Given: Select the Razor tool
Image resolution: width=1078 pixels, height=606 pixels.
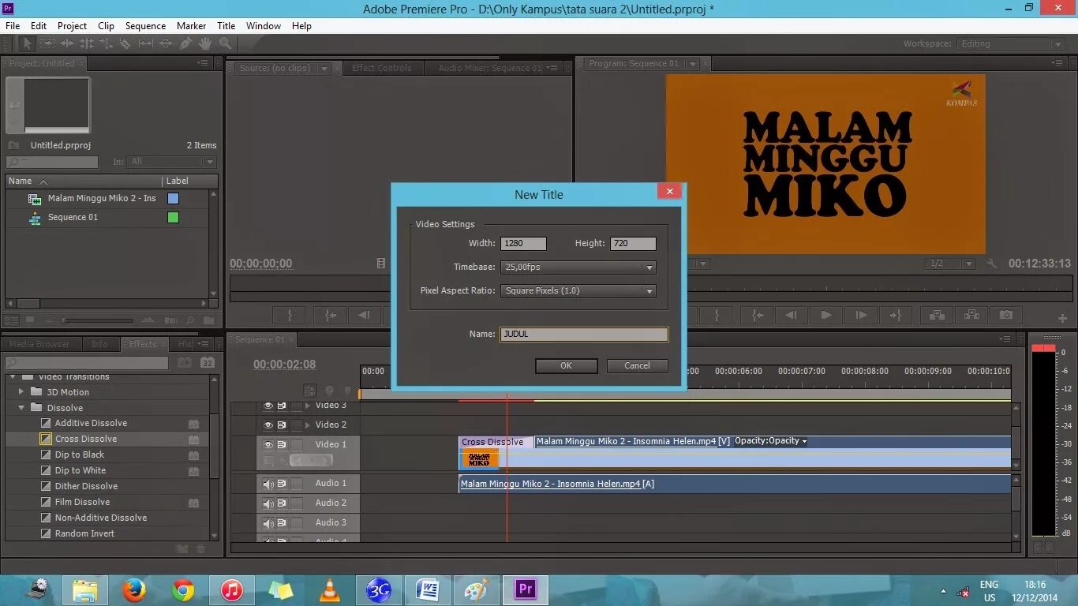Looking at the screenshot, I should [125, 43].
